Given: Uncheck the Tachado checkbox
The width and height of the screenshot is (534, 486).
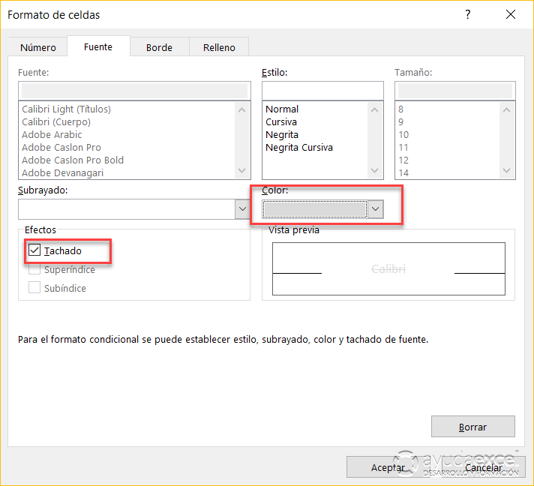Looking at the screenshot, I should pyautogui.click(x=34, y=250).
